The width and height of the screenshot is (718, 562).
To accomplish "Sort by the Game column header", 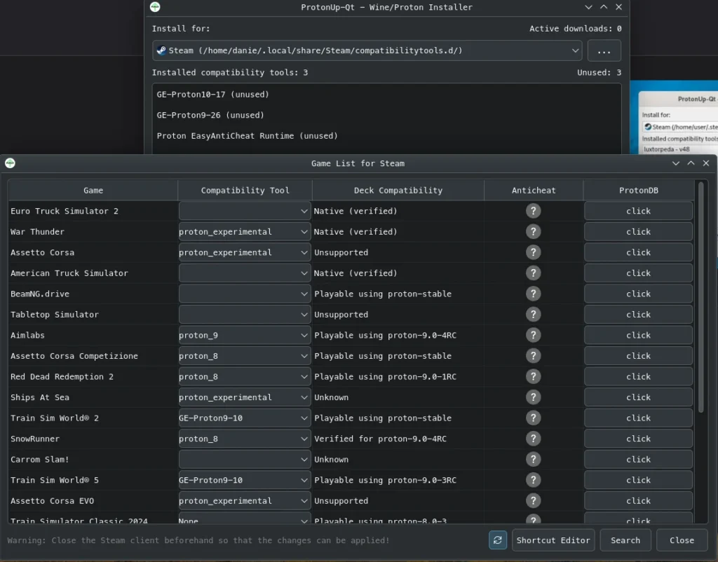I will click(93, 191).
